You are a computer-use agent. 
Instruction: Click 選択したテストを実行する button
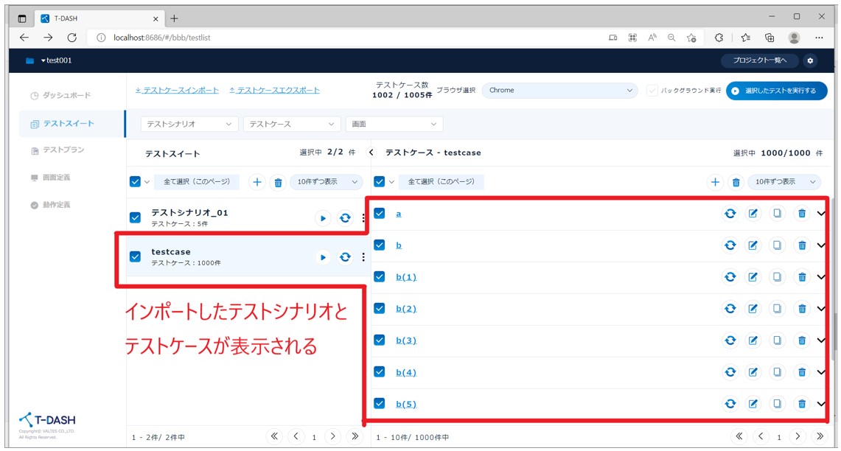pos(776,91)
